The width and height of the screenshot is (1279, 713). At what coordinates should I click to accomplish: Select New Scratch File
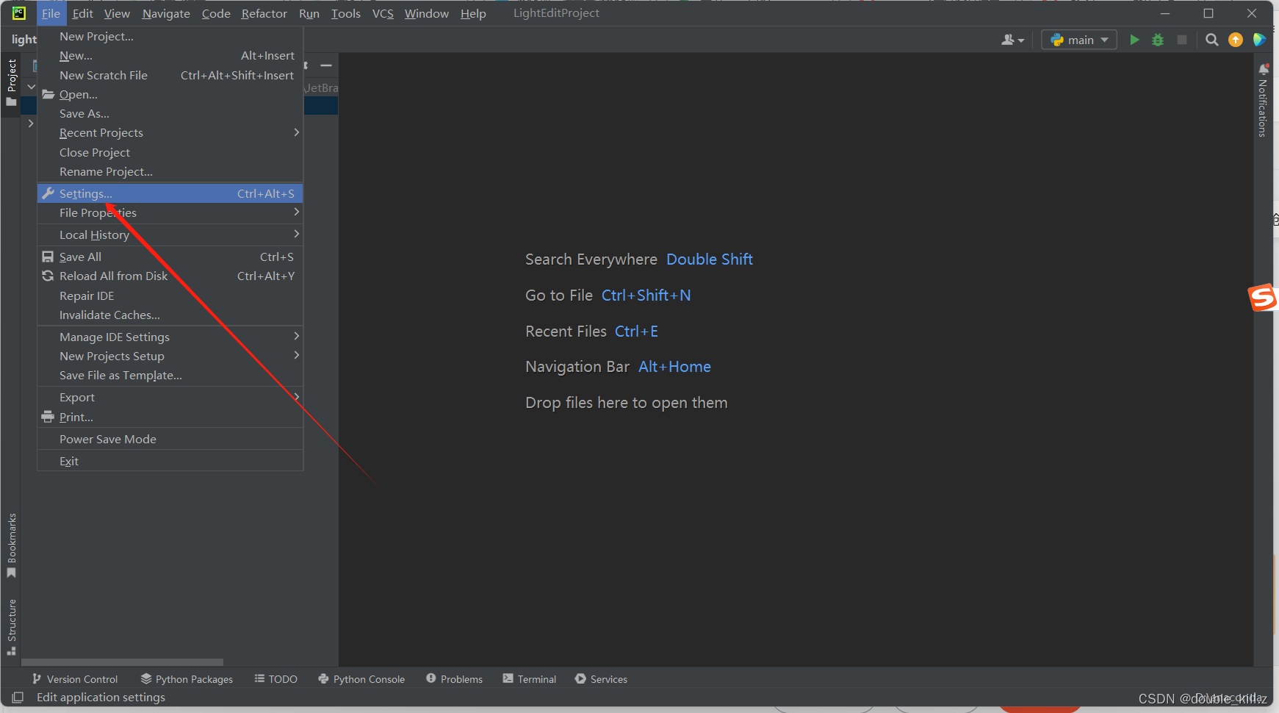pyautogui.click(x=170, y=76)
